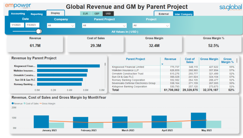The image size is (243, 138).
Task: Click the Cost of Sales 29.3M card
Action: tap(96, 44)
